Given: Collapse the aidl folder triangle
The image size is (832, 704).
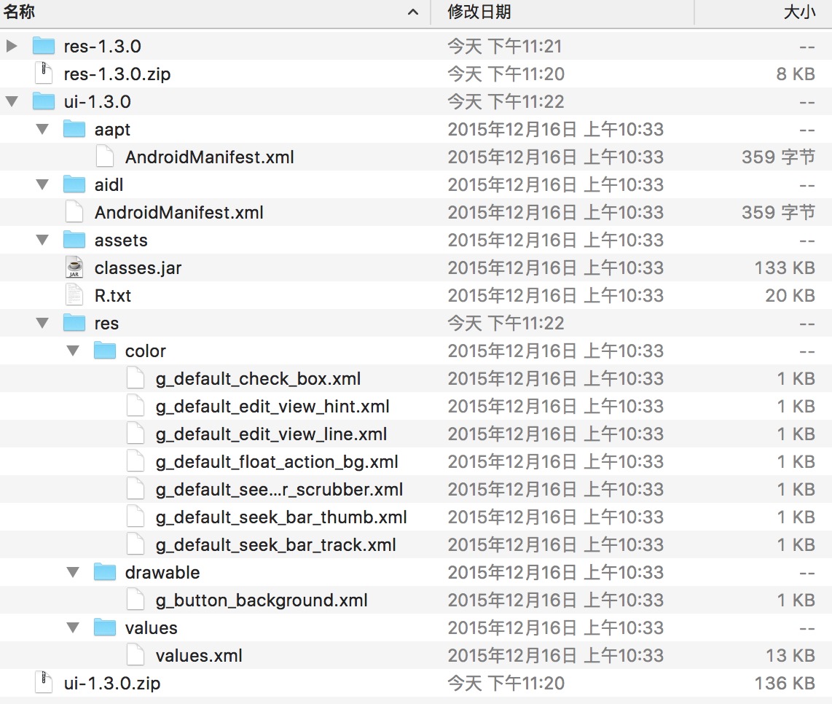Looking at the screenshot, I should tap(42, 184).
